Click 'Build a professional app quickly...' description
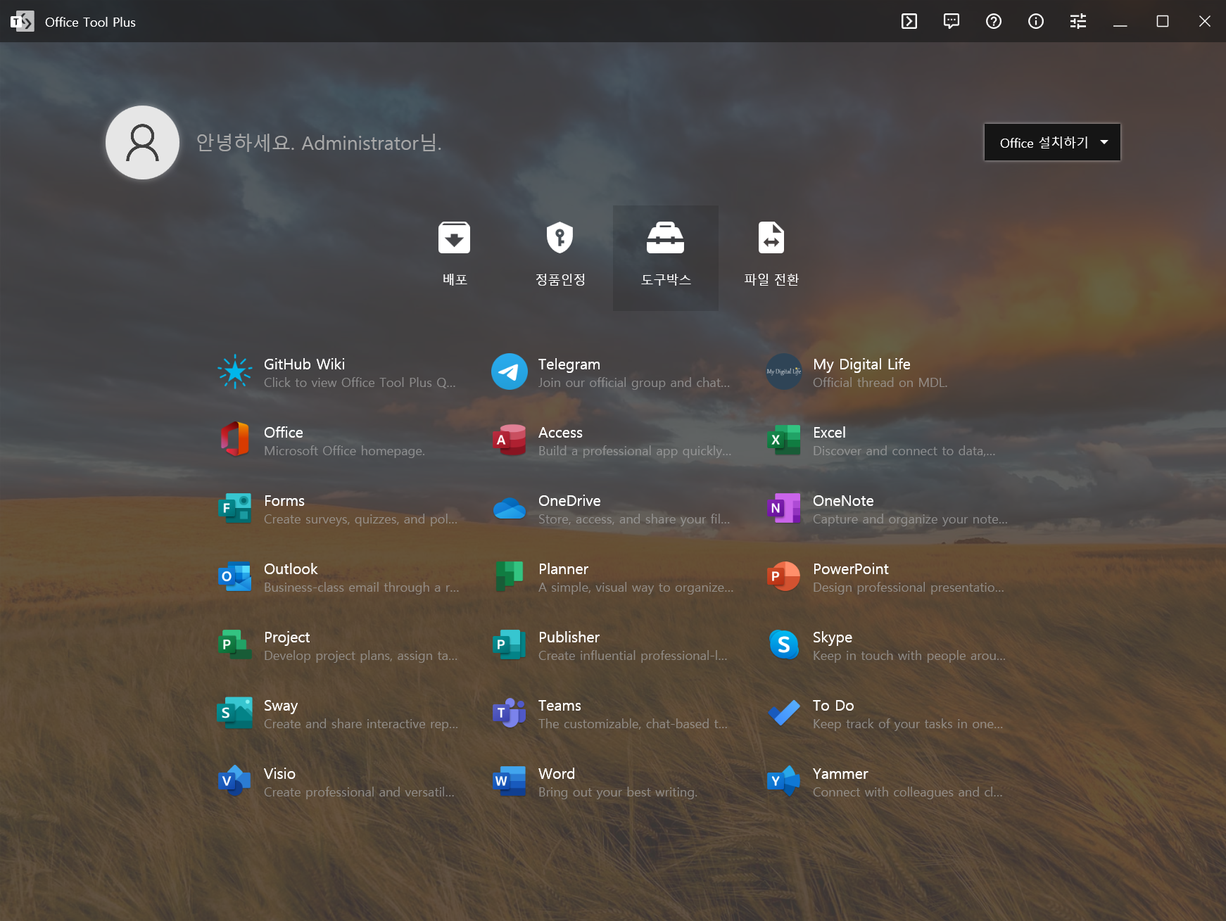This screenshot has height=921, width=1226. click(635, 451)
